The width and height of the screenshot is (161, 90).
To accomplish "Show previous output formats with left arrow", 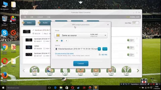I will tap(24, 70).
